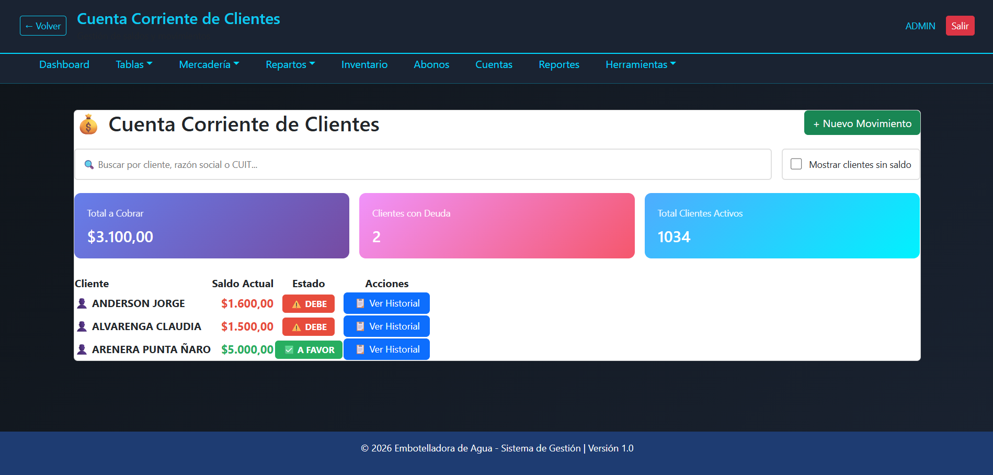Click the clipboard icon in ALVARENGA CLAUDIA's history button
Image resolution: width=993 pixels, height=475 pixels.
coord(360,326)
